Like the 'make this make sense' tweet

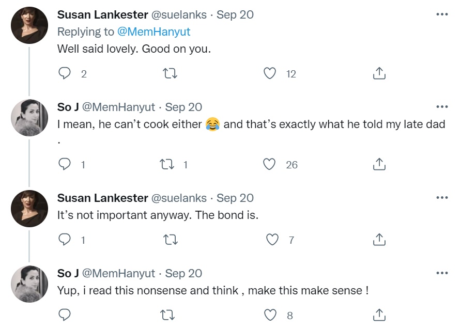point(270,315)
